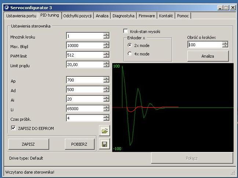Decrease Ap value with down arrow
The image size is (238, 178).
coord(106,81)
